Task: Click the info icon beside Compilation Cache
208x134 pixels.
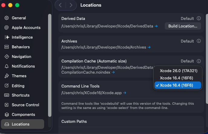Action: point(199,61)
